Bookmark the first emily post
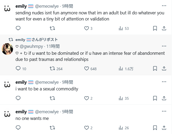 click(x=155, y=28)
